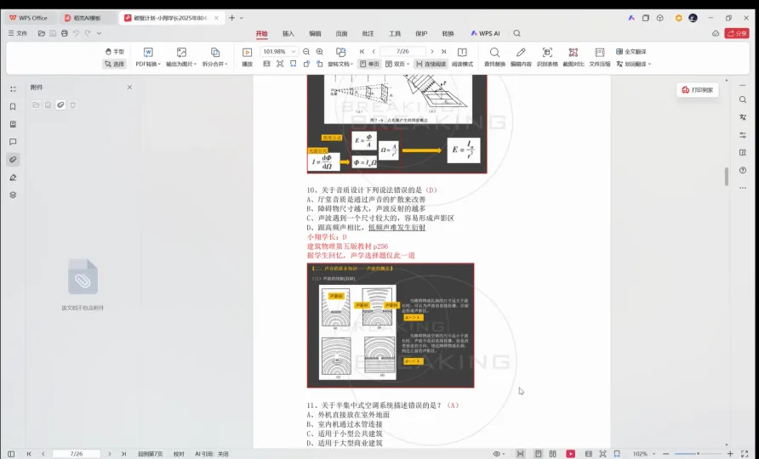Click the zoom in magnifier icon
This screenshot has height=459, width=759.
pyautogui.click(x=319, y=51)
